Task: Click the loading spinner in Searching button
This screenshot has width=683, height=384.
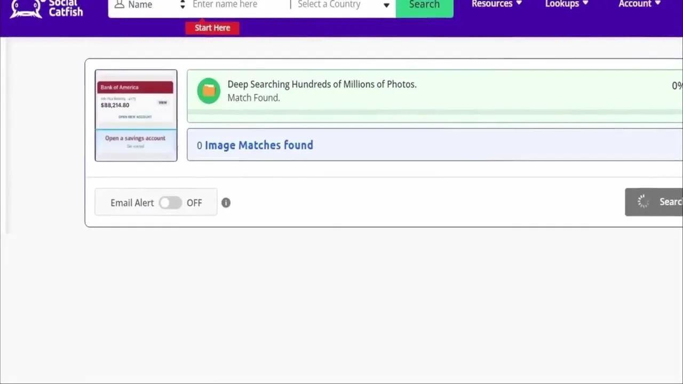Action: tap(644, 202)
